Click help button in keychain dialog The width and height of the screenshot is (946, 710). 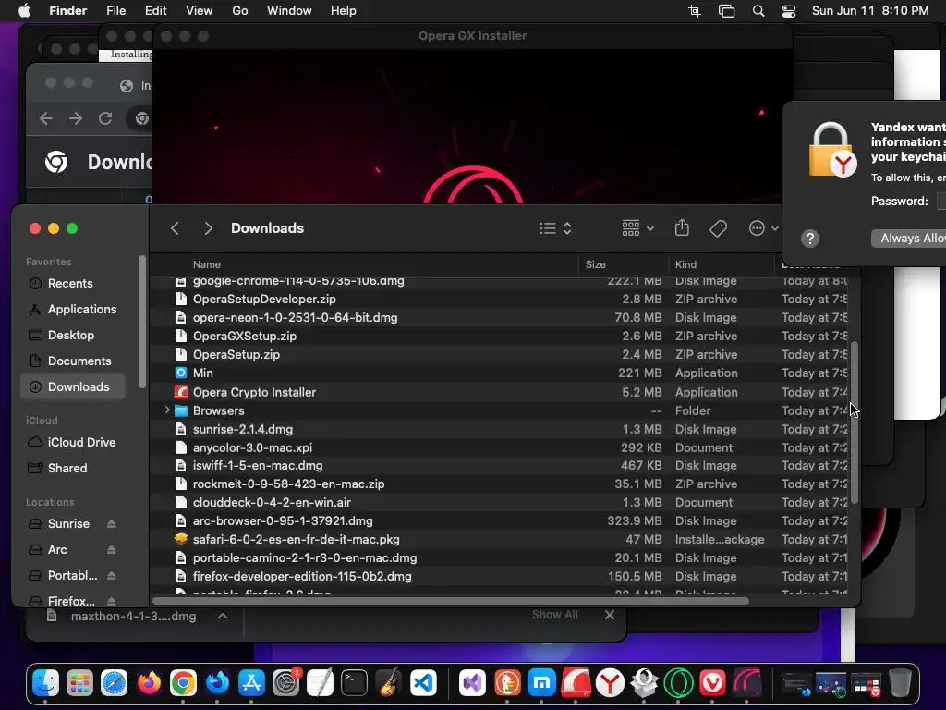[809, 239]
